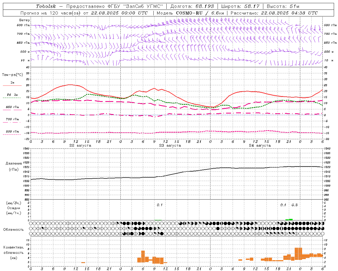The width and height of the screenshot is (338, 271).
Task: Click the (гПа) unit label under Давление
Action: click(x=14, y=170)
